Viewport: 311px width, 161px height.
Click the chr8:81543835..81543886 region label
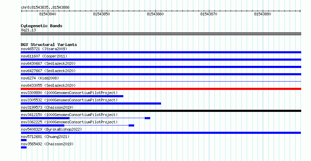click(x=45, y=8)
